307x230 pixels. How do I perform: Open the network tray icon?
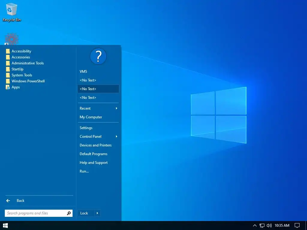click(x=262, y=226)
